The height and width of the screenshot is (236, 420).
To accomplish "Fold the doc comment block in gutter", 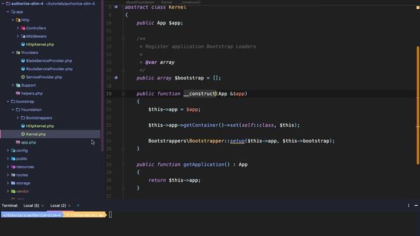I will point(123,39).
